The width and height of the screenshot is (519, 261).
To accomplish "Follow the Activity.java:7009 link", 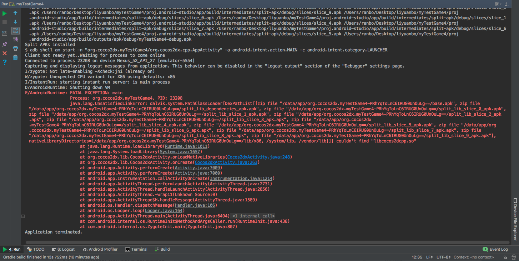I will [197, 168].
